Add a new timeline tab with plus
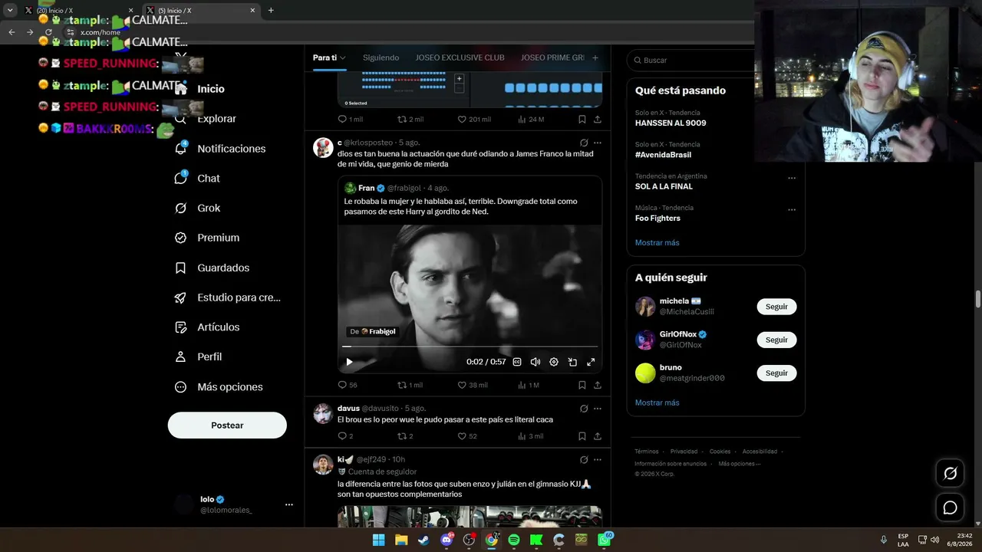Image resolution: width=982 pixels, height=552 pixels. pos(595,58)
